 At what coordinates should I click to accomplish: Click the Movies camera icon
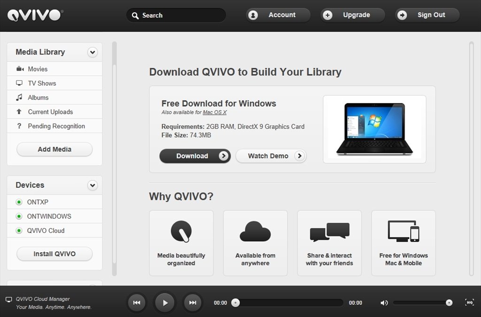[x=20, y=69]
